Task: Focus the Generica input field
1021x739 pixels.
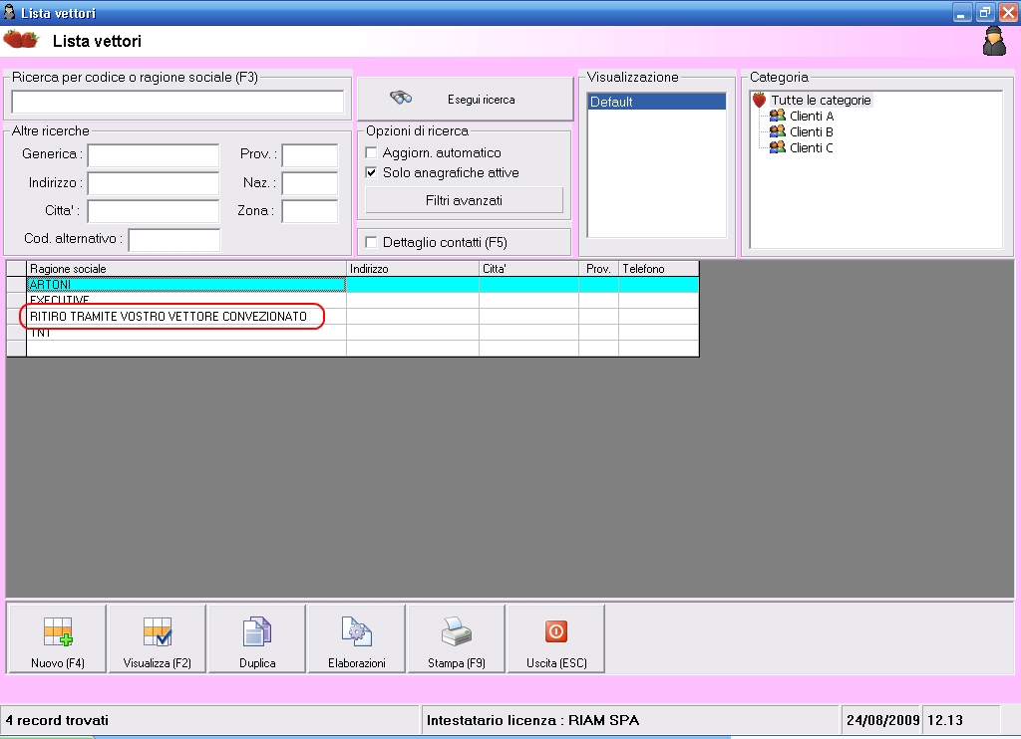Action: (154, 155)
